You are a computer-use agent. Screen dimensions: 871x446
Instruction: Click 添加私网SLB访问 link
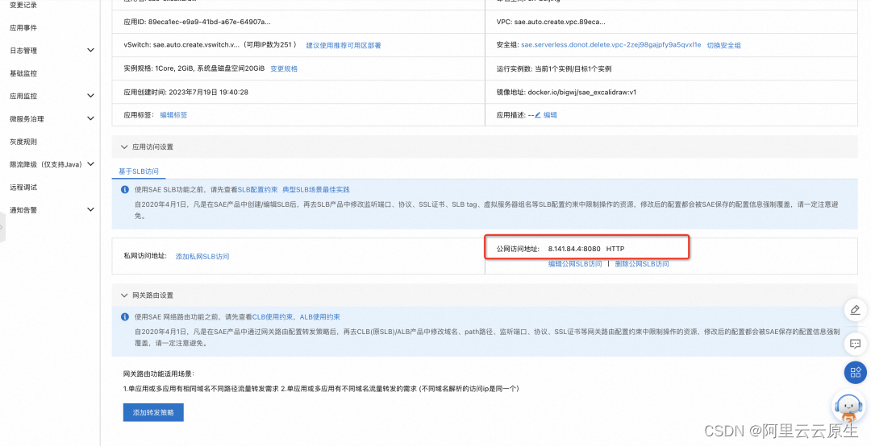point(202,256)
